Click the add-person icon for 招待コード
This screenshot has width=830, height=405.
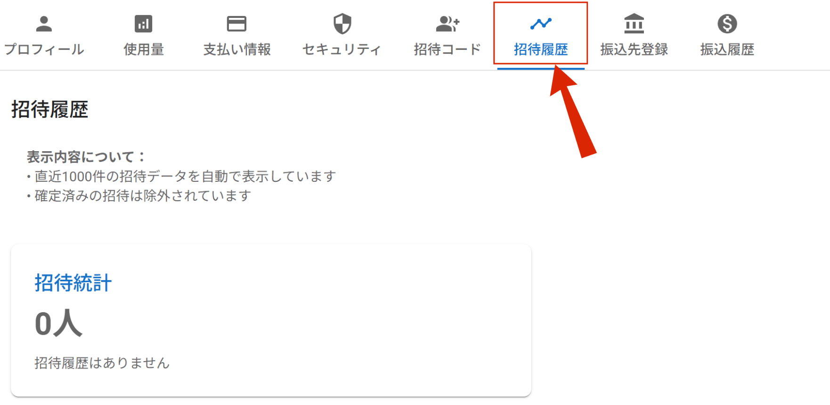click(447, 24)
